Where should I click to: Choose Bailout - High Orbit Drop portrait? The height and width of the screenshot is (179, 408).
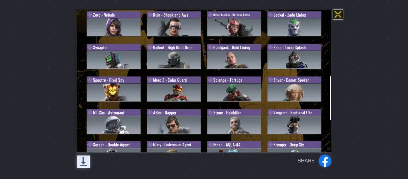tap(174, 60)
